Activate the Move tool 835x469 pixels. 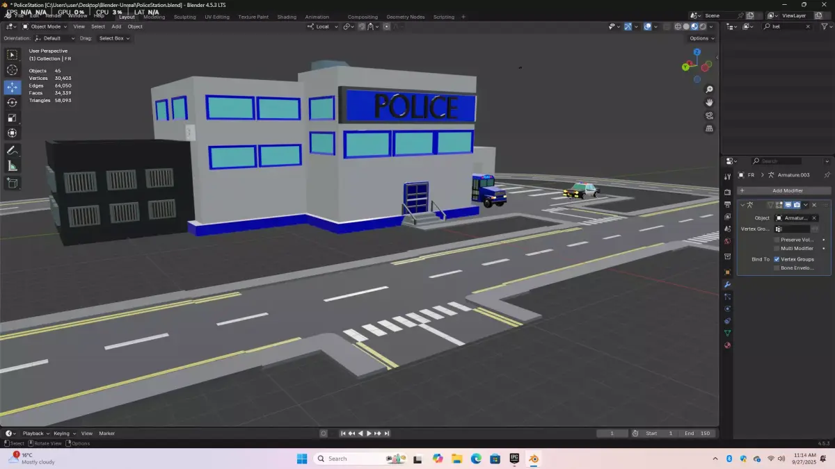tap(12, 87)
